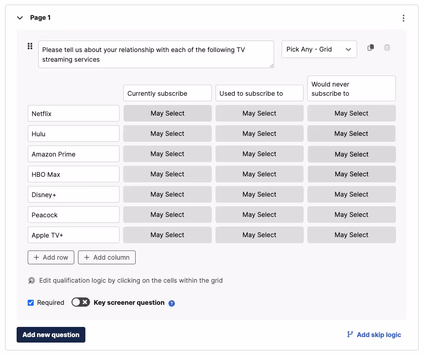This screenshot has width=425, height=355.
Task: Edit the HBO Max row label
Action: [73, 174]
